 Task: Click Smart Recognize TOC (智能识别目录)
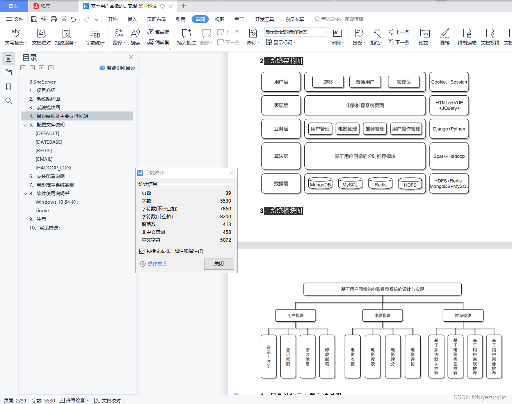pos(117,68)
